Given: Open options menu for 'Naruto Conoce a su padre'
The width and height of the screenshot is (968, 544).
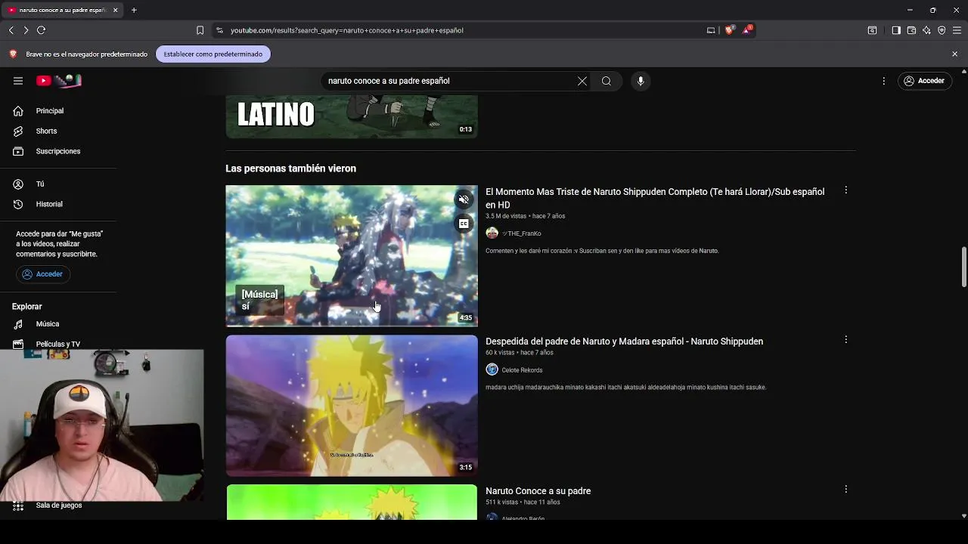Looking at the screenshot, I should 845,490.
